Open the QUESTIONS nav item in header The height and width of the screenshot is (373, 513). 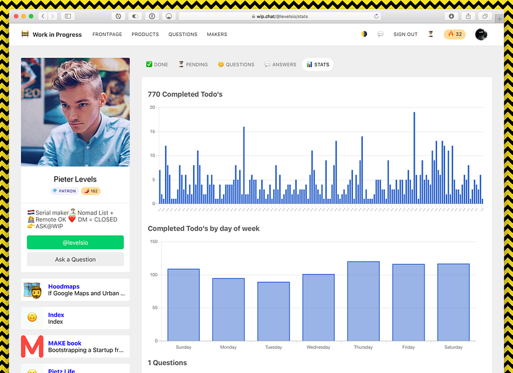[183, 34]
